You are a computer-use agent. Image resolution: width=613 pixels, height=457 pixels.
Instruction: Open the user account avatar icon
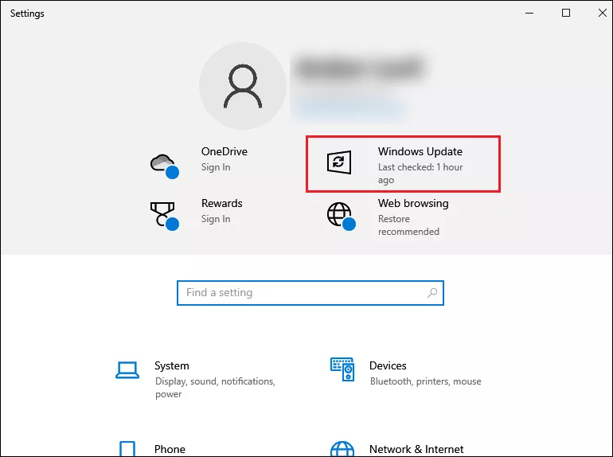(x=243, y=86)
